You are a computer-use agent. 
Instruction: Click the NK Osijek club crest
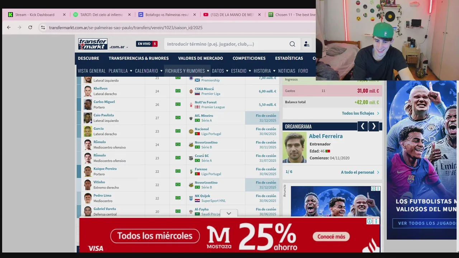click(x=191, y=198)
